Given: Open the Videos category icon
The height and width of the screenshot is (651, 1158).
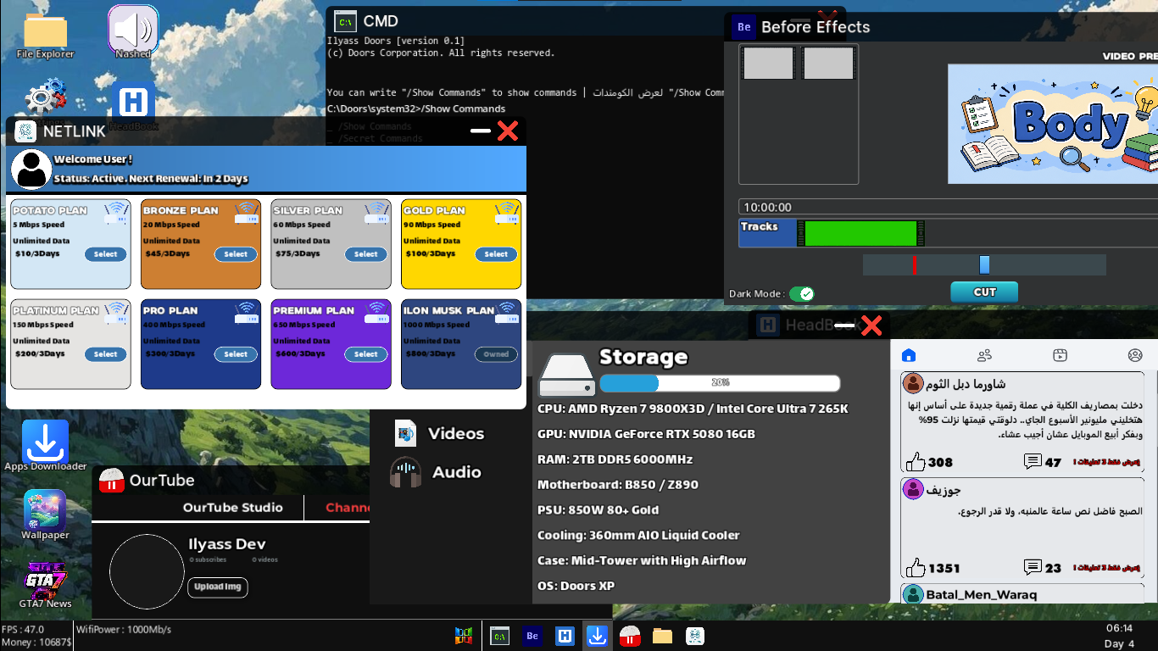Looking at the screenshot, I should click(406, 433).
